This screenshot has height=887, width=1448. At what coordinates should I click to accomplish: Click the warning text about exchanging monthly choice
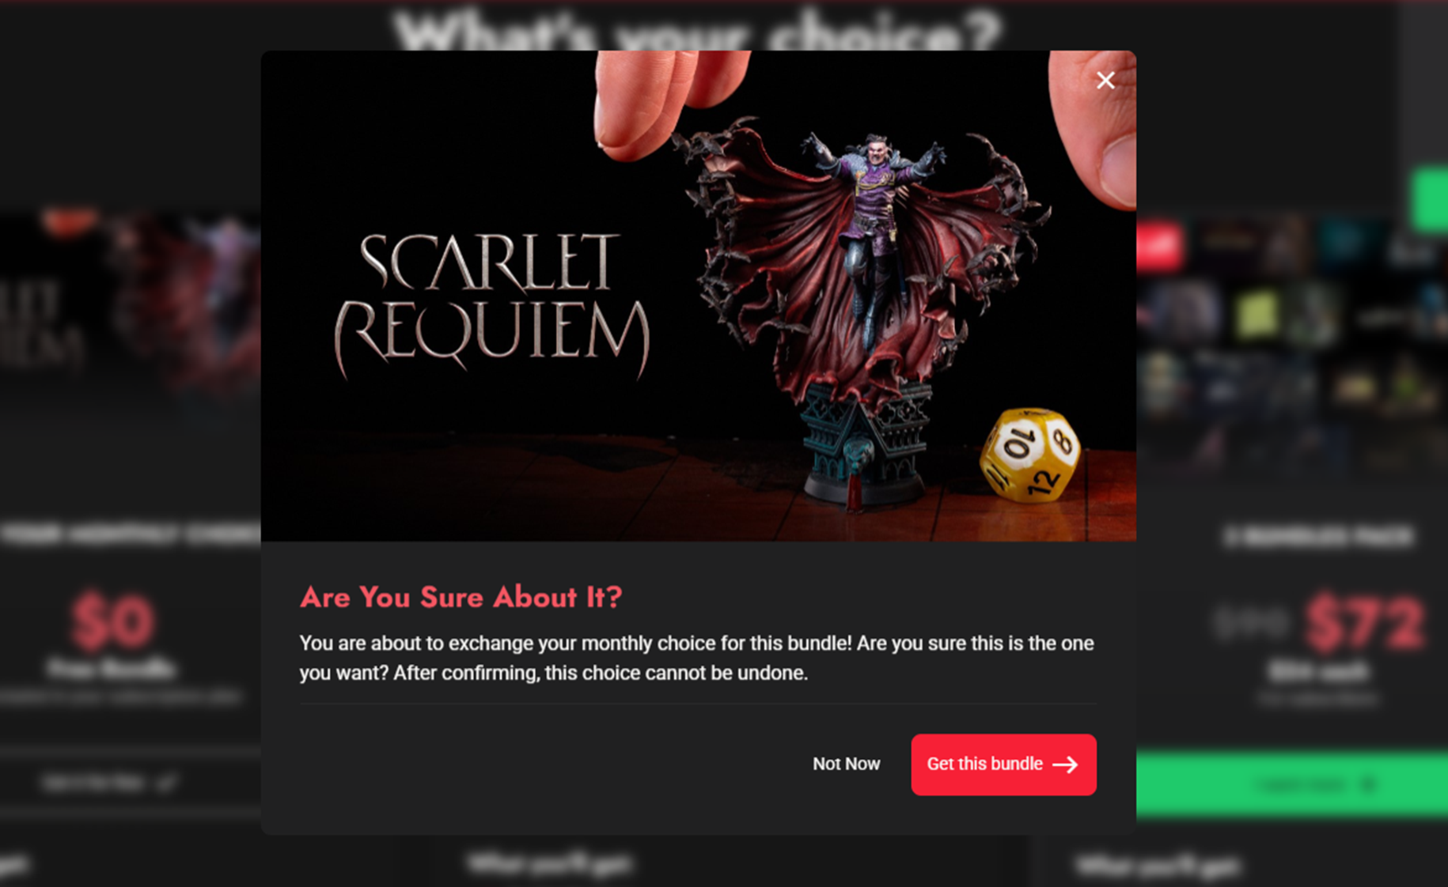click(696, 658)
